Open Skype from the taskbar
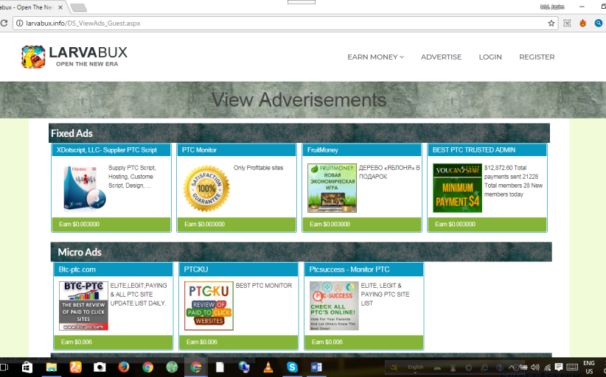This screenshot has height=377, width=606. 293,367
